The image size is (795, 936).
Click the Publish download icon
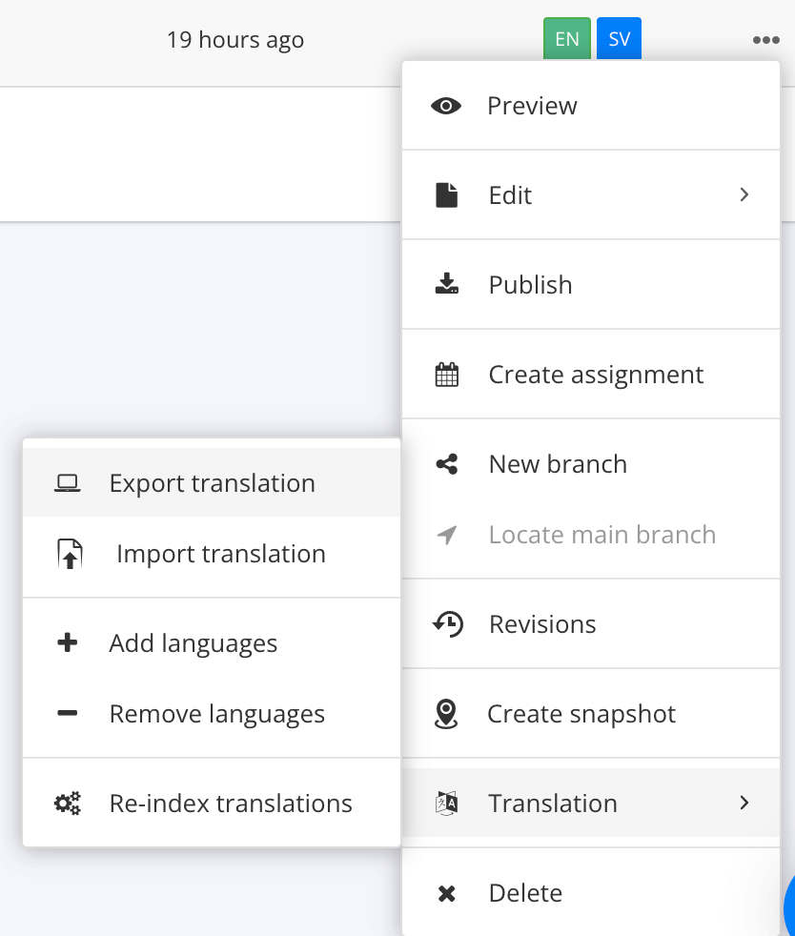click(446, 284)
